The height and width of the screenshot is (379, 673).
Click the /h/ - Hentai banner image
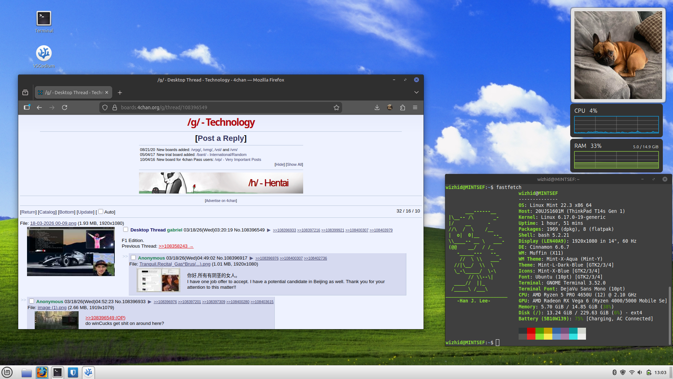coord(221,183)
